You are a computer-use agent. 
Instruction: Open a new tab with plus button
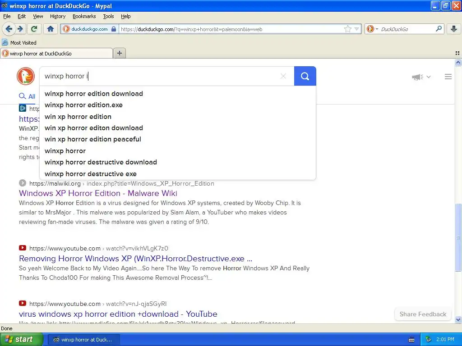click(x=119, y=53)
